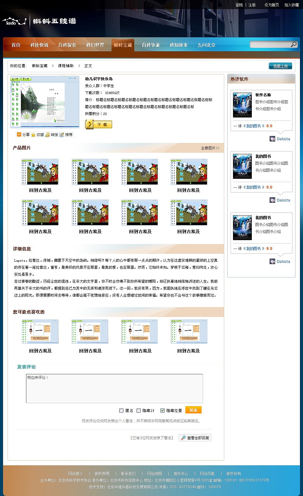Click the 加入收藏 link at top
The height and width of the screenshot is (496, 303).
coord(291,5)
